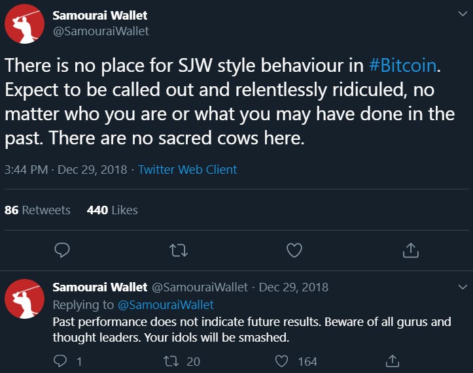This screenshot has height=373, width=473.
Task: Share the main tweet via upload icon
Action: click(411, 250)
